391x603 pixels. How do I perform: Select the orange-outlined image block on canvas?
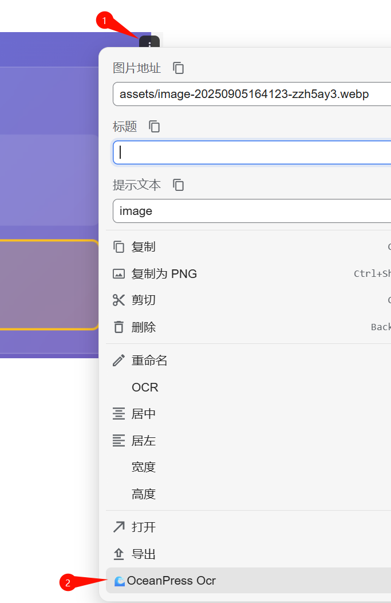click(49, 284)
